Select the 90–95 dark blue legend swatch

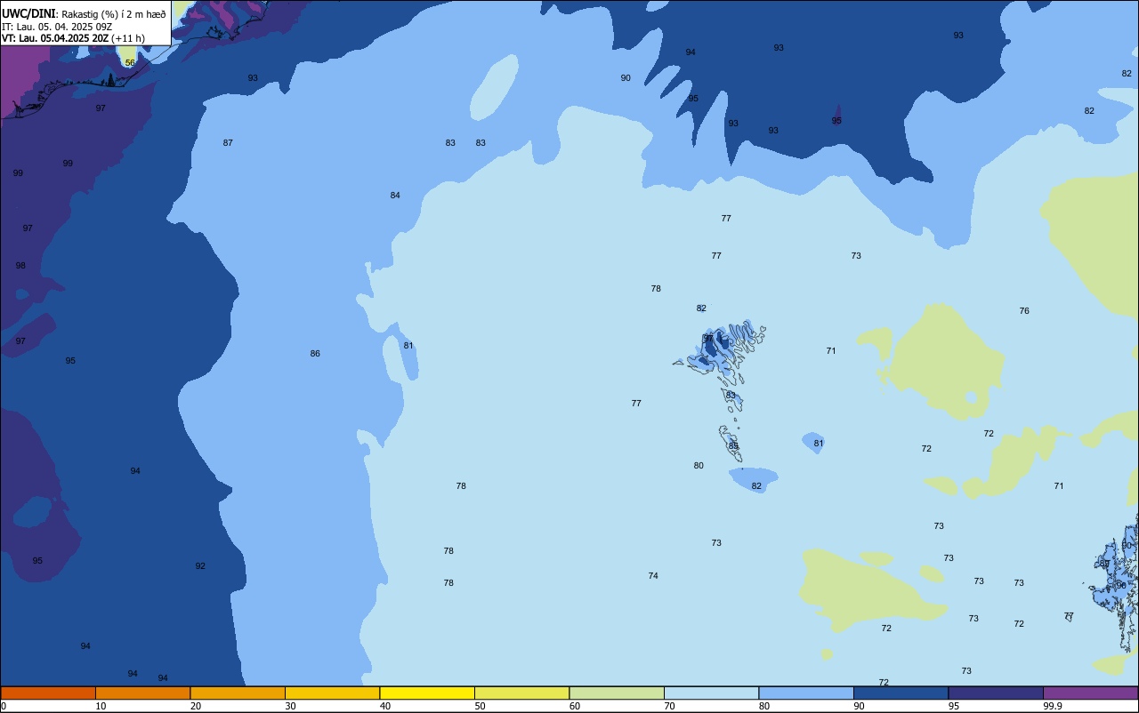point(901,693)
